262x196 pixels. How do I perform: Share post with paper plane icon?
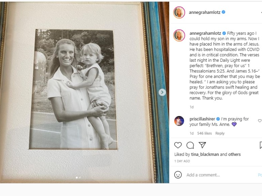[202, 145]
